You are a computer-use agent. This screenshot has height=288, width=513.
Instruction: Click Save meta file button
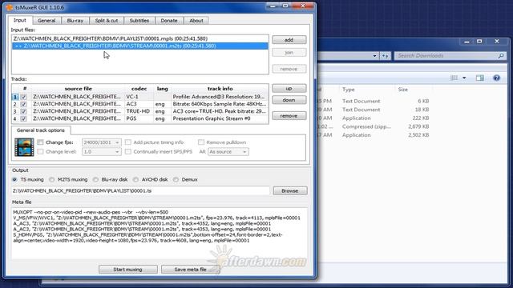click(191, 270)
